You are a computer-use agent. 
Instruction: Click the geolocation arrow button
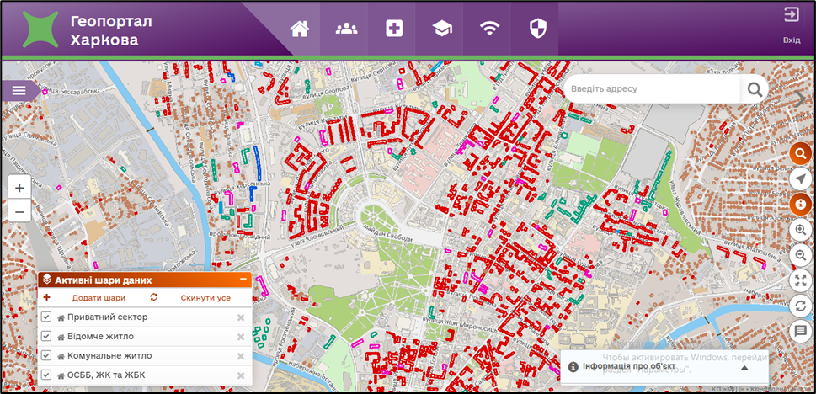click(x=800, y=178)
